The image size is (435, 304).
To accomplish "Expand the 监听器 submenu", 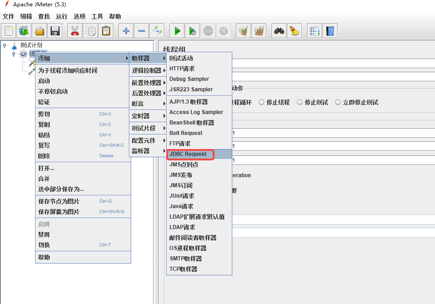I will (148, 150).
